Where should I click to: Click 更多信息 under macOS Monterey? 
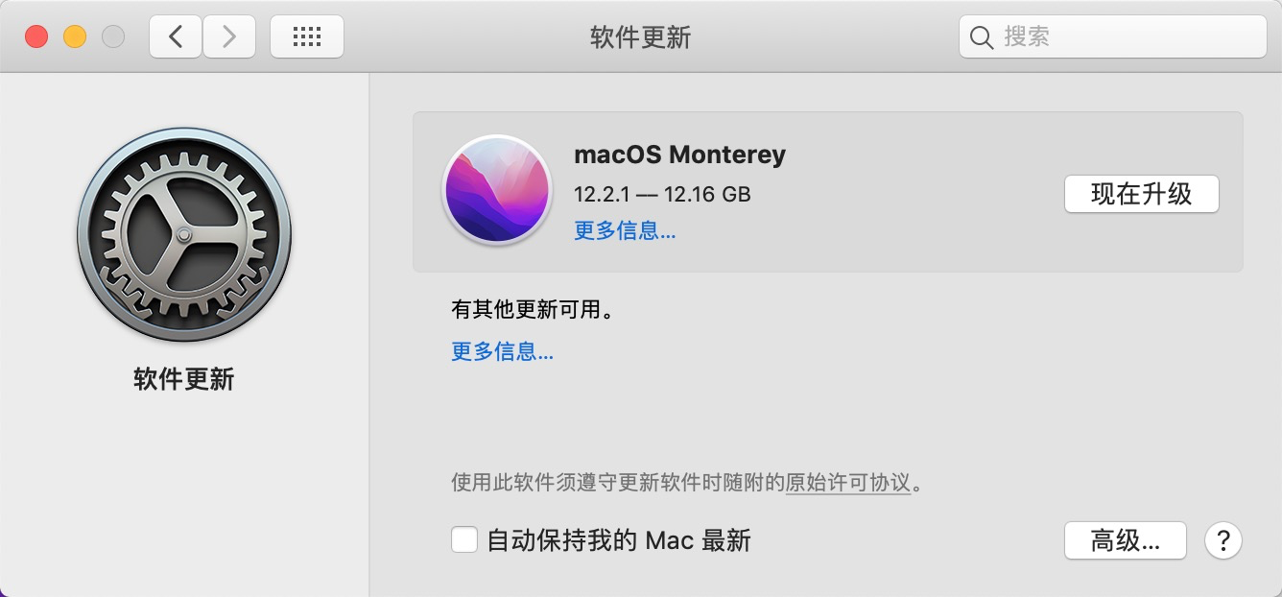tap(624, 231)
